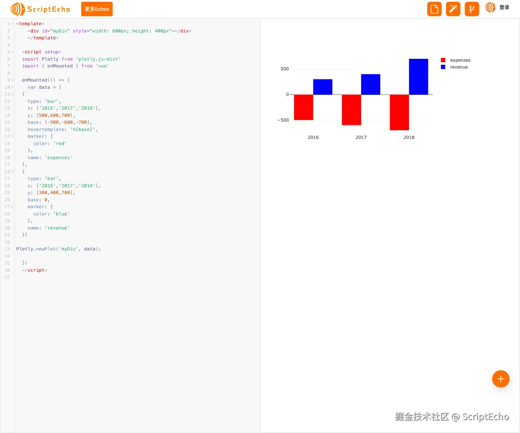Collapse the var data fold arrow on line 10
Viewport: 520px width, 433px height.
tap(12, 87)
